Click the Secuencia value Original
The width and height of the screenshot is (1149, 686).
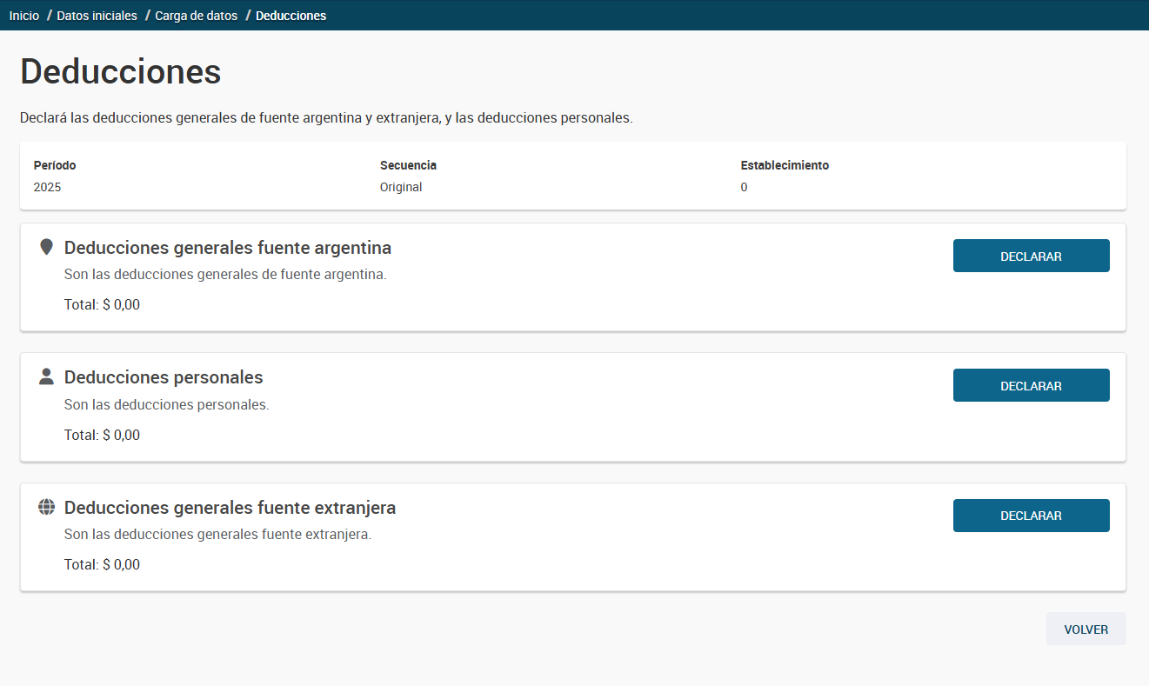tap(401, 187)
